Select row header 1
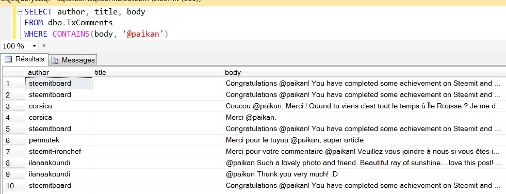Viewport: 506px width, 194px height. pos(13,84)
